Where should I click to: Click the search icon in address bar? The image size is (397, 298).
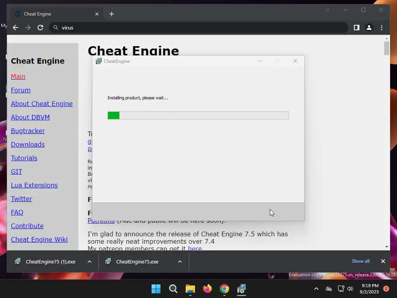56,28
